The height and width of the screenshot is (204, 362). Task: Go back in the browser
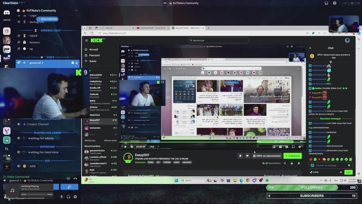pyautogui.click(x=85, y=33)
